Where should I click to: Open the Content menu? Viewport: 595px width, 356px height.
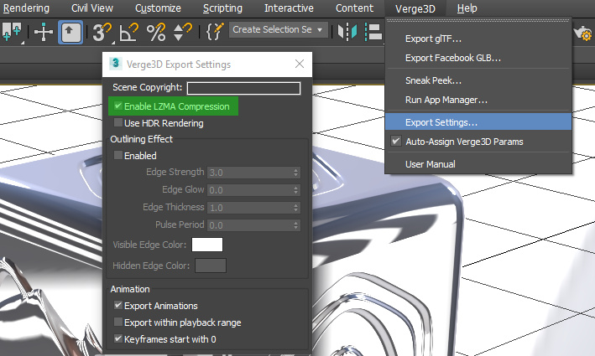354,8
